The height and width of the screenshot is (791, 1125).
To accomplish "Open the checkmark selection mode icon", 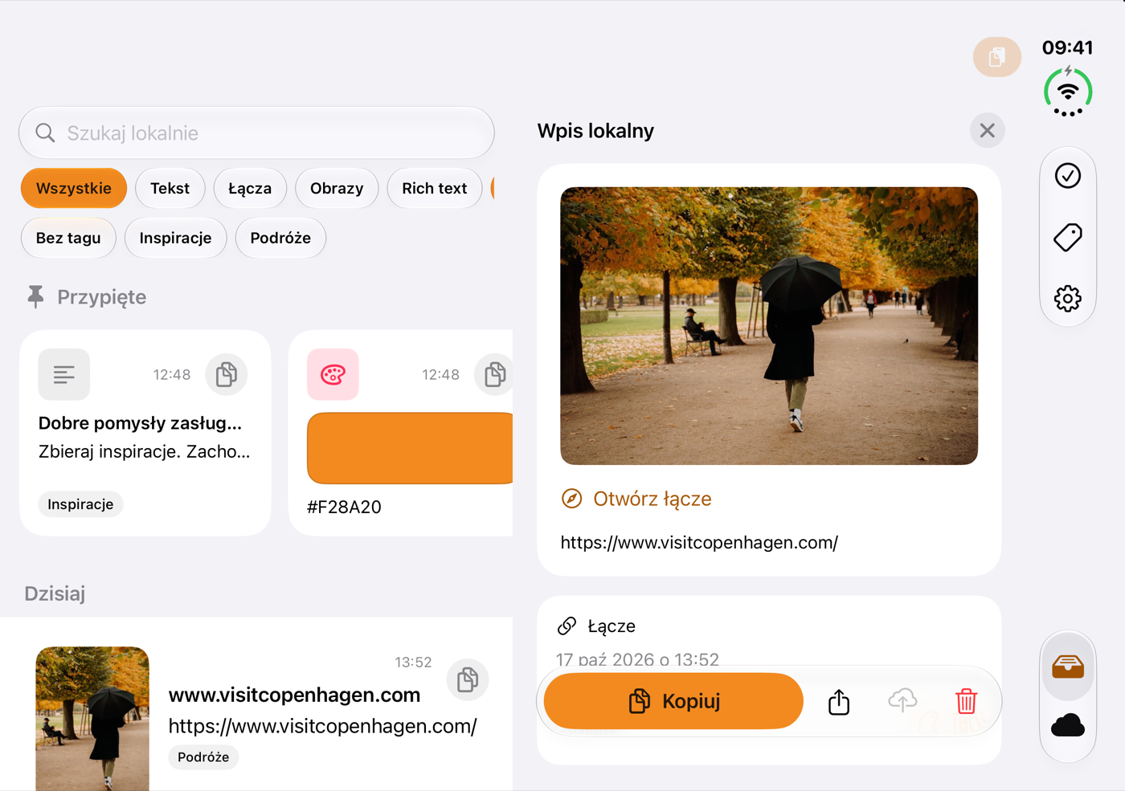I will pos(1068,176).
